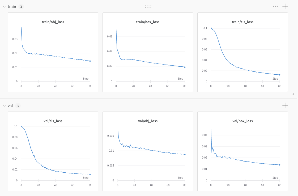298x196 pixels.
Task: Add panel to val section
Action: (285, 105)
